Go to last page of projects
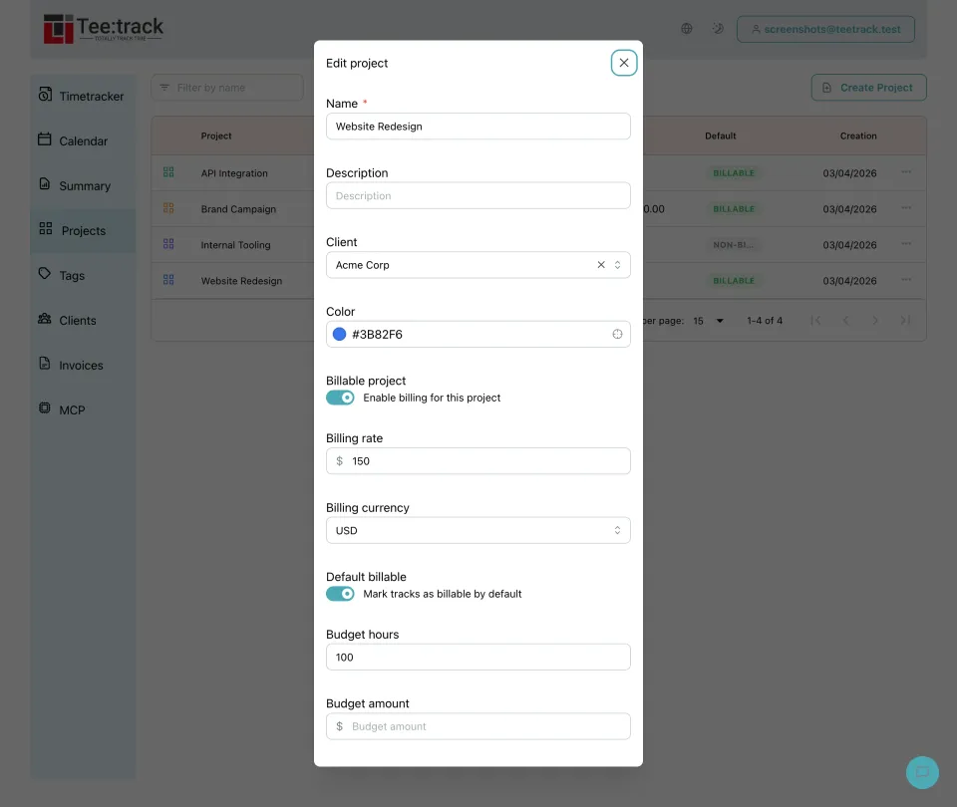This screenshot has width=957, height=807. 905,320
